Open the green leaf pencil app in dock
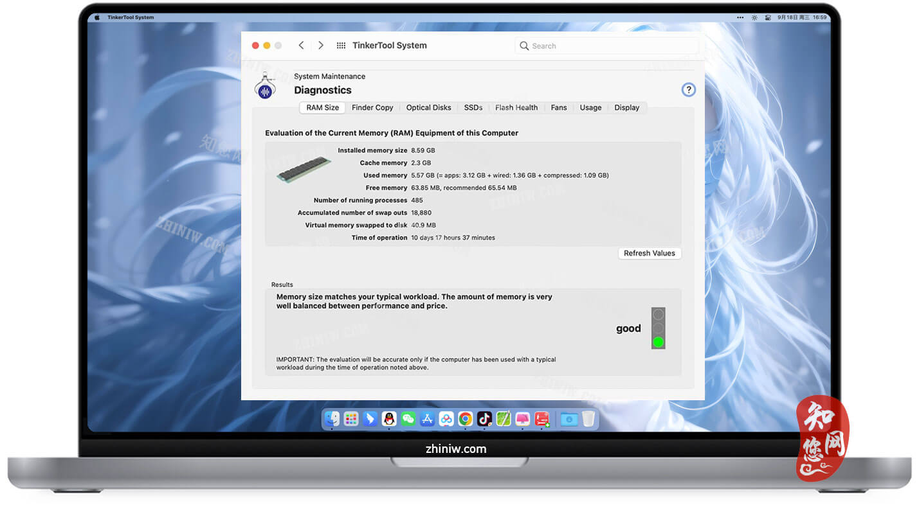Screen dimensions: 919x512 tap(504, 419)
